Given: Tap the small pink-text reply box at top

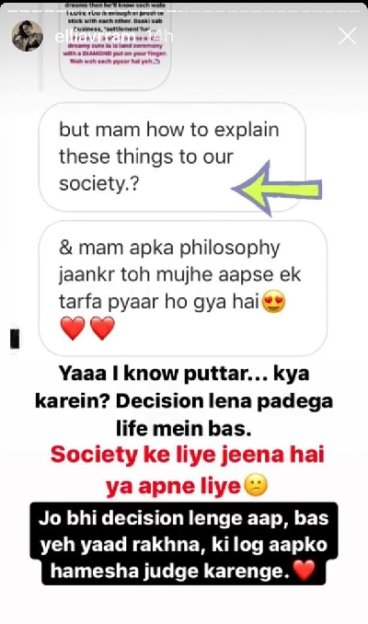Looking at the screenshot, I should click(x=115, y=46).
